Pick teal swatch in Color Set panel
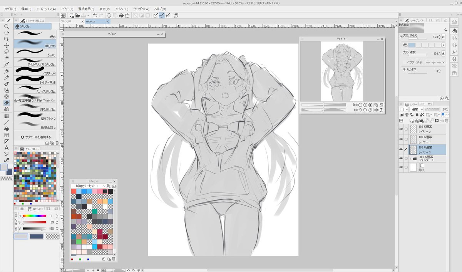This screenshot has width=462, height=272. coord(94,211)
